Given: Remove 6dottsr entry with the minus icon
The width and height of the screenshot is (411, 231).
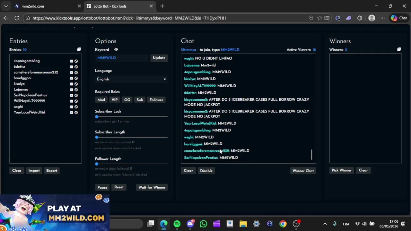Looking at the screenshot, I should coord(71,67).
